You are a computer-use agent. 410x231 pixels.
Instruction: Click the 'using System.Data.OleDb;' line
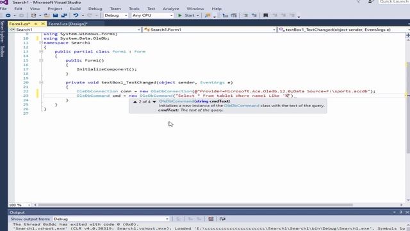point(77,38)
